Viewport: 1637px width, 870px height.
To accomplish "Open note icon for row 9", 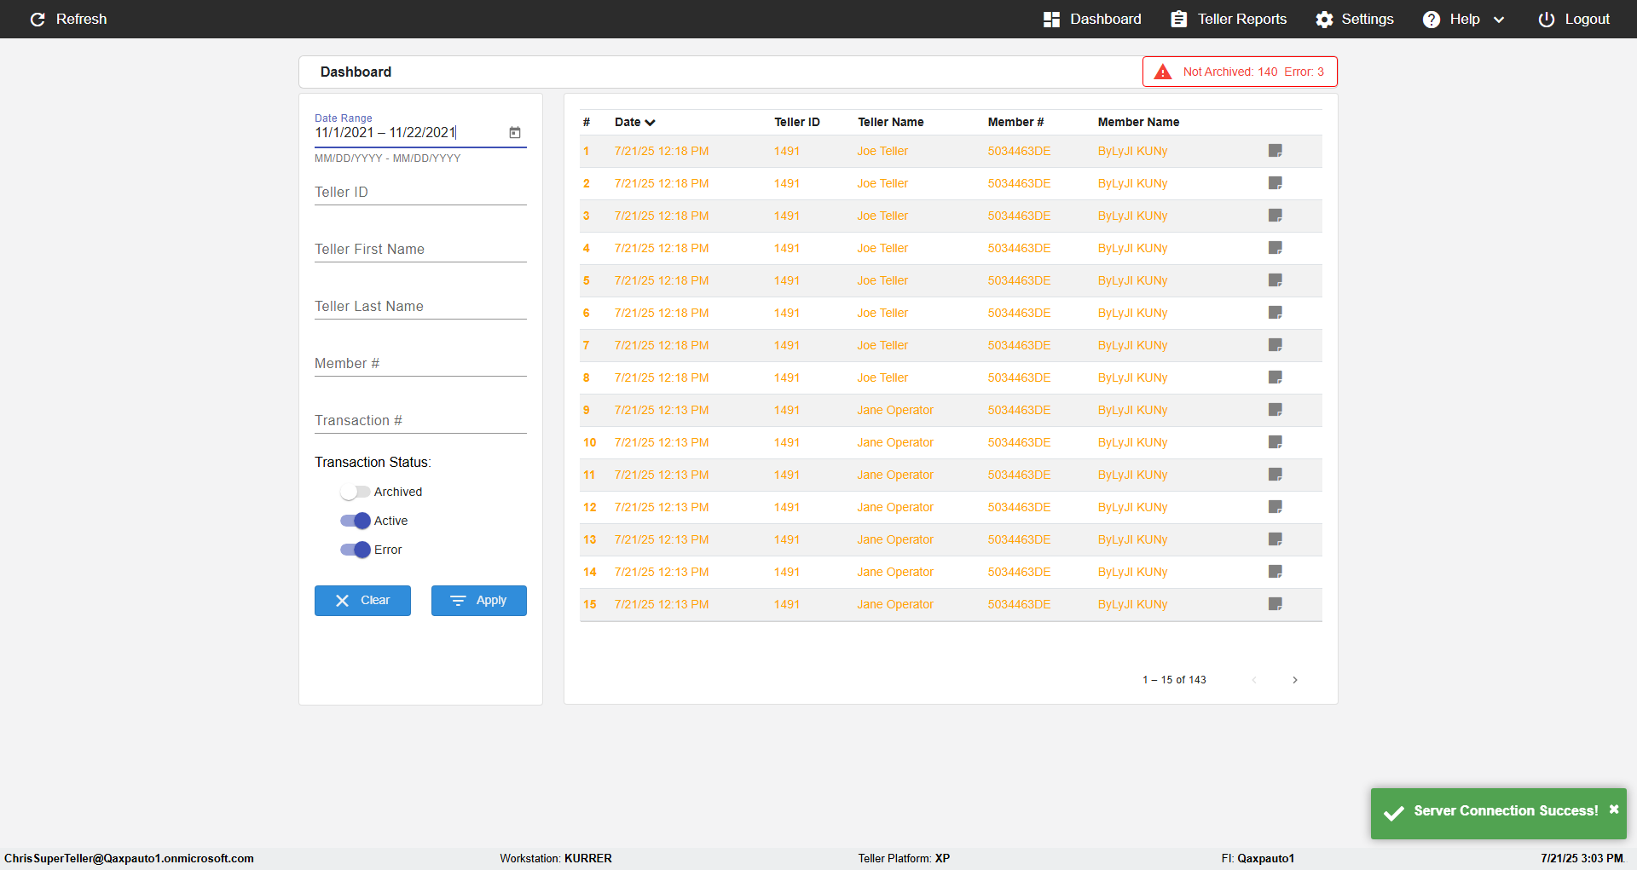I will pos(1275,410).
